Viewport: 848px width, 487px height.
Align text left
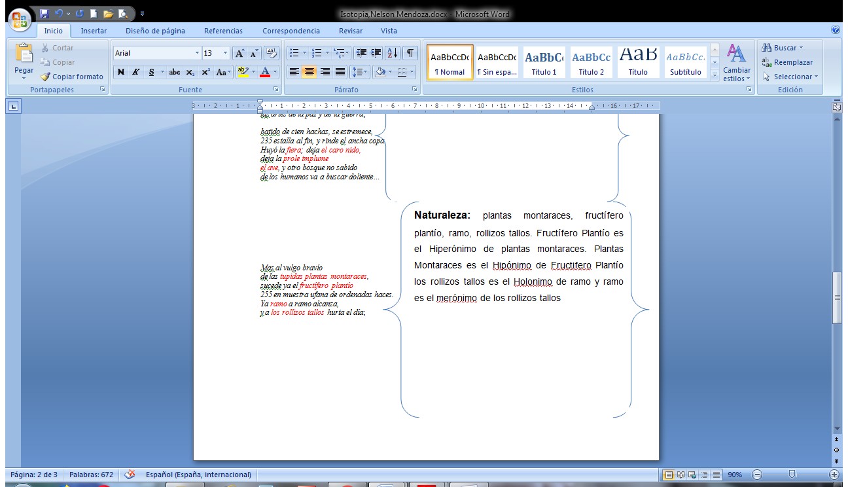(x=294, y=72)
